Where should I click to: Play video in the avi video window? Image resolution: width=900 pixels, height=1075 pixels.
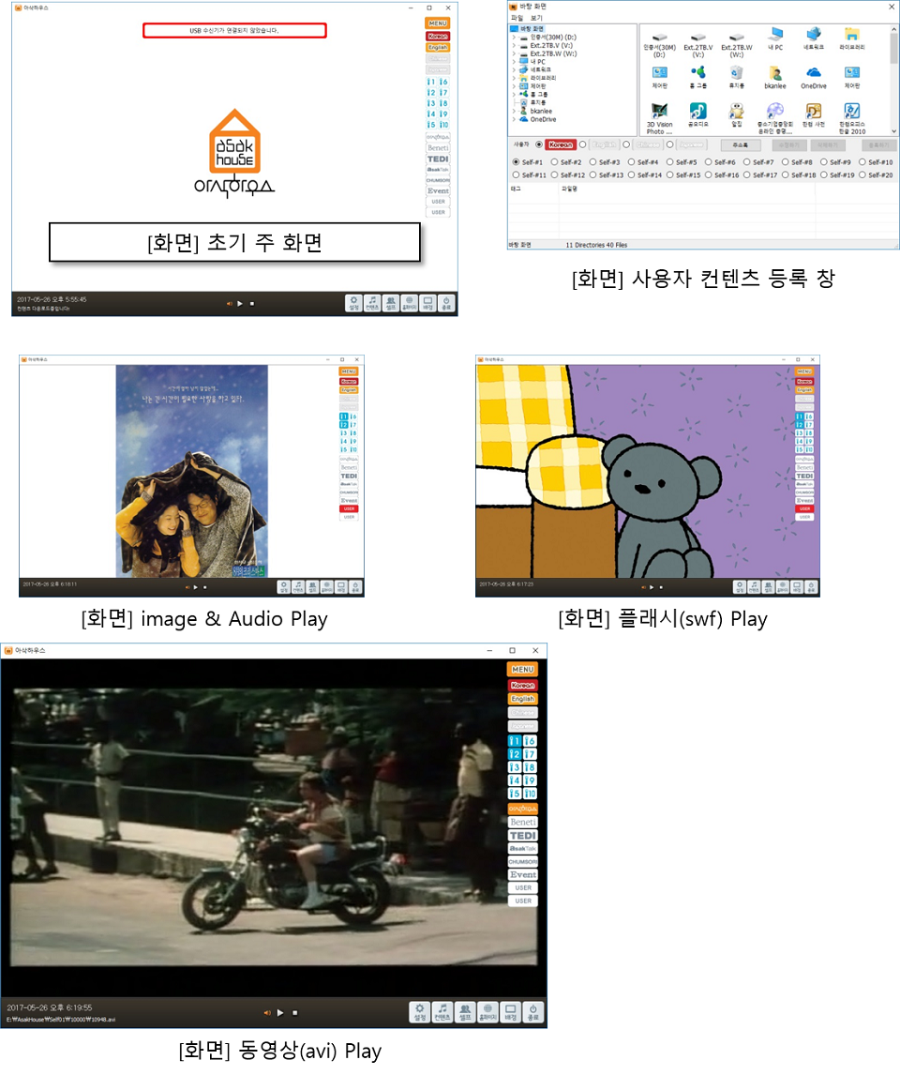point(280,1012)
